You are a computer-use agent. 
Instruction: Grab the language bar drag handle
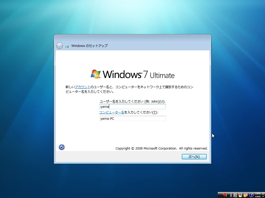[220, 195]
